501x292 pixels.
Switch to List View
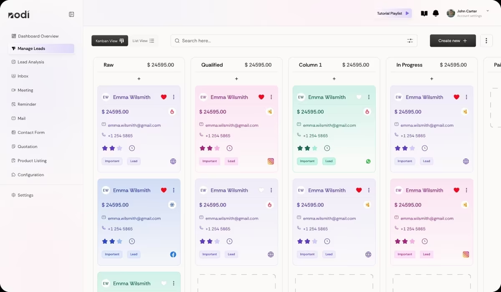point(143,41)
